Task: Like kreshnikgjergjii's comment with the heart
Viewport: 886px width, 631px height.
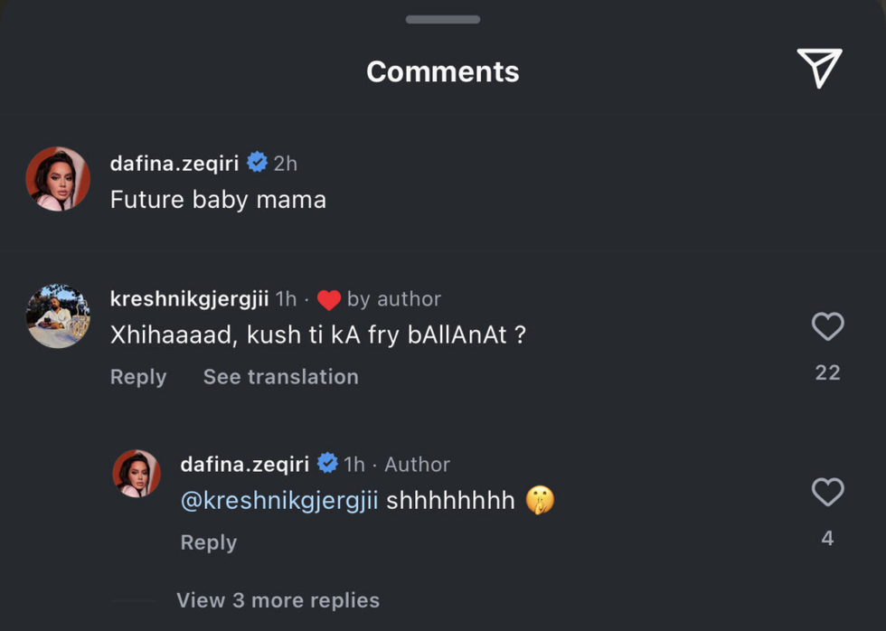Action: click(x=827, y=326)
